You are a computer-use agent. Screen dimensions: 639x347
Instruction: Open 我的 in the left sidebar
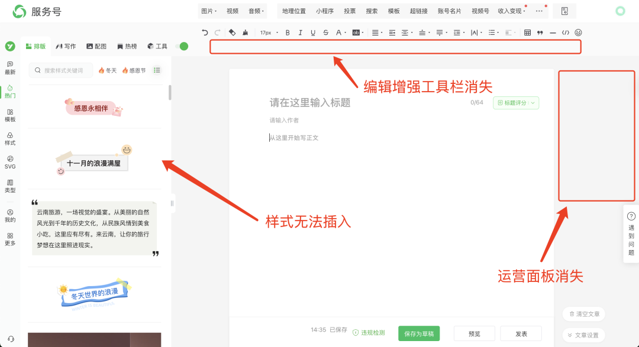pos(10,216)
